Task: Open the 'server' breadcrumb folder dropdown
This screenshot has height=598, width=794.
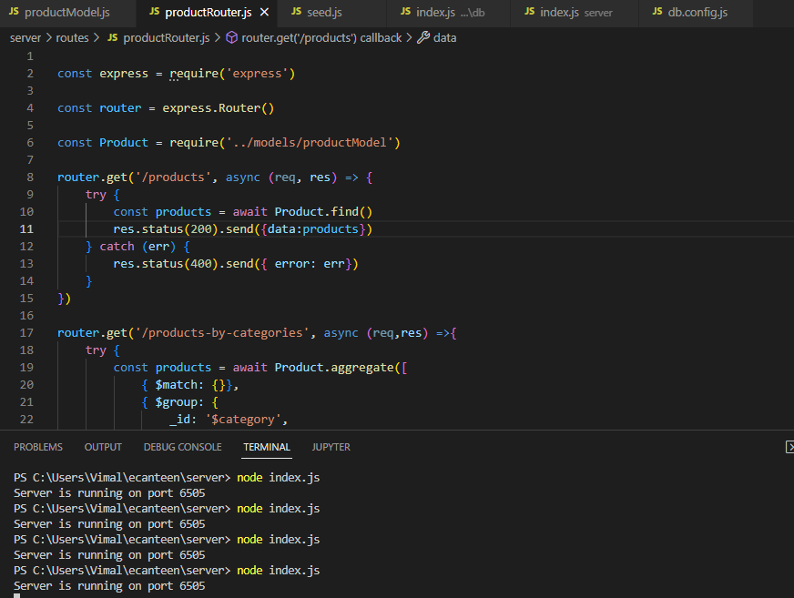Action: click(25, 38)
